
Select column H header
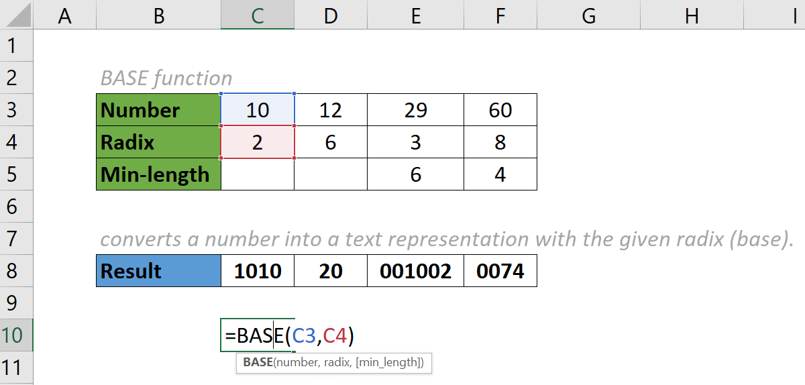[x=691, y=15]
